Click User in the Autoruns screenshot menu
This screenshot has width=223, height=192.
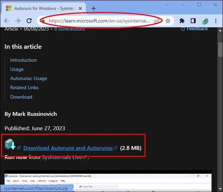point(32,181)
